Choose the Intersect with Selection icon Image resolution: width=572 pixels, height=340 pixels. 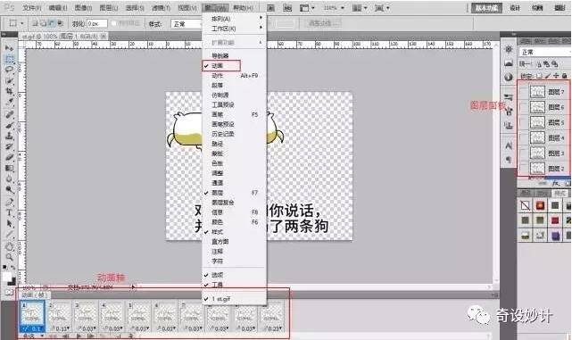pos(60,23)
